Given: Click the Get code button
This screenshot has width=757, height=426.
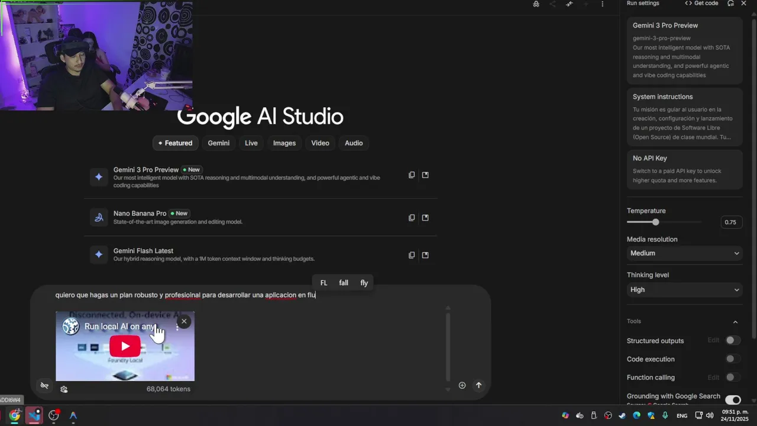Looking at the screenshot, I should 701,4.
